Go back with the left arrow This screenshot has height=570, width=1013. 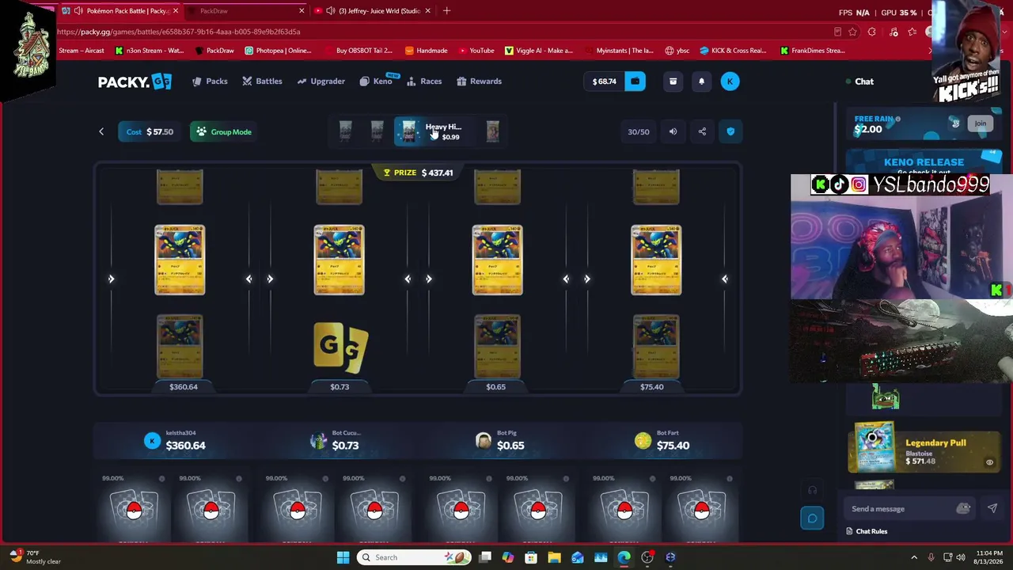click(101, 131)
